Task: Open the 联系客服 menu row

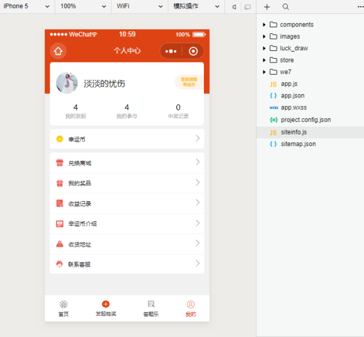Action: coord(127,264)
